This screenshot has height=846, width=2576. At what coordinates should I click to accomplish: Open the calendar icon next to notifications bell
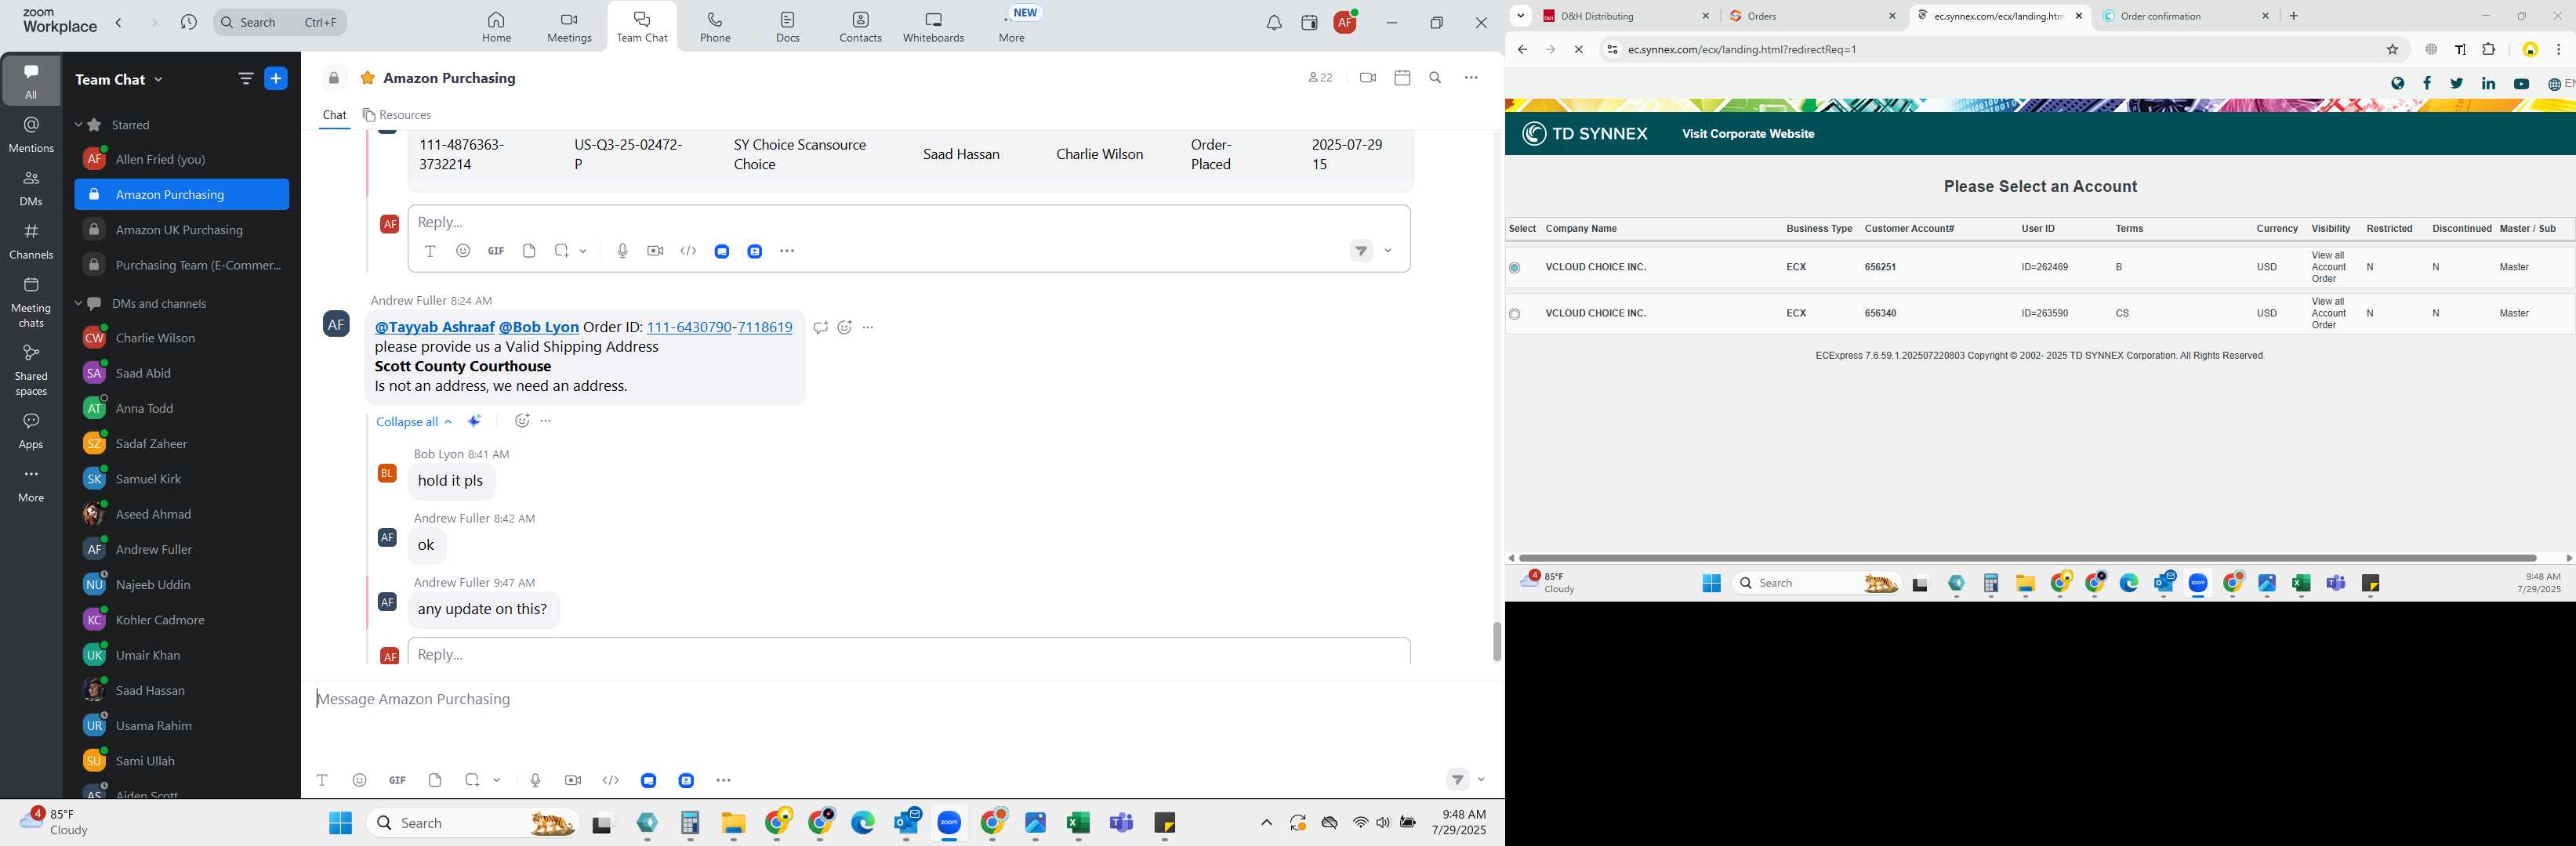pos(1309,23)
